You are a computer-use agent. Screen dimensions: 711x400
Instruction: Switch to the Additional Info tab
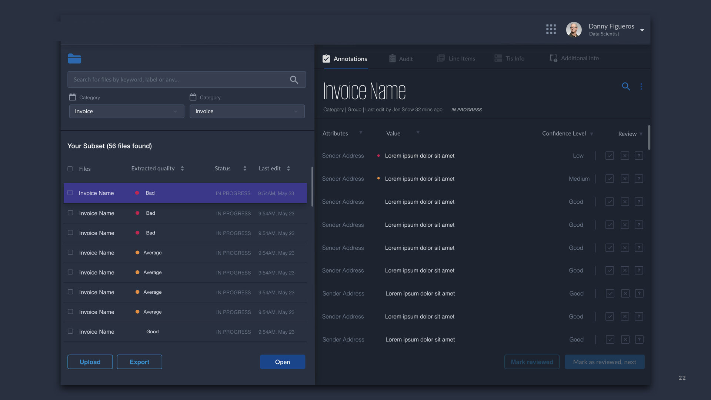(574, 58)
